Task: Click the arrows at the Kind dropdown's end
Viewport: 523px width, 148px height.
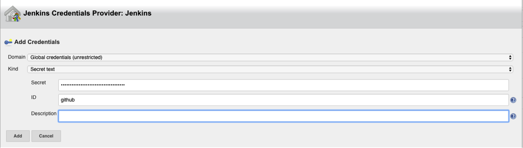Action: coord(510,69)
